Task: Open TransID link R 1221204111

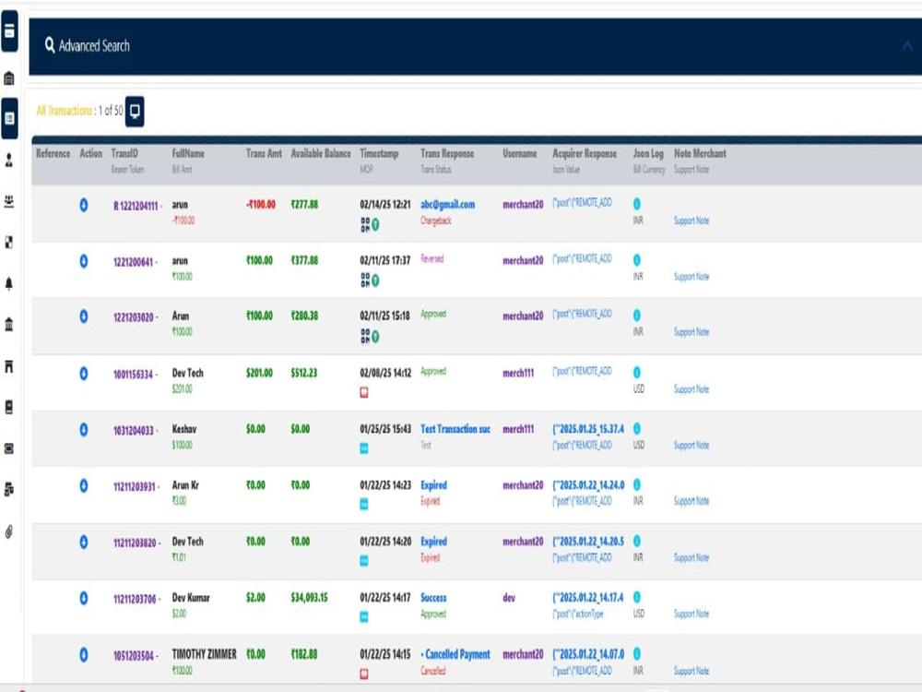Action: tap(136, 206)
